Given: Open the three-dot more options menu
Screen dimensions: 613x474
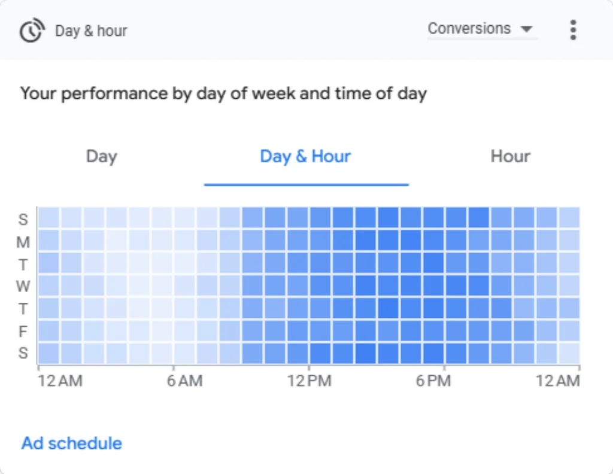Looking at the screenshot, I should point(573,30).
